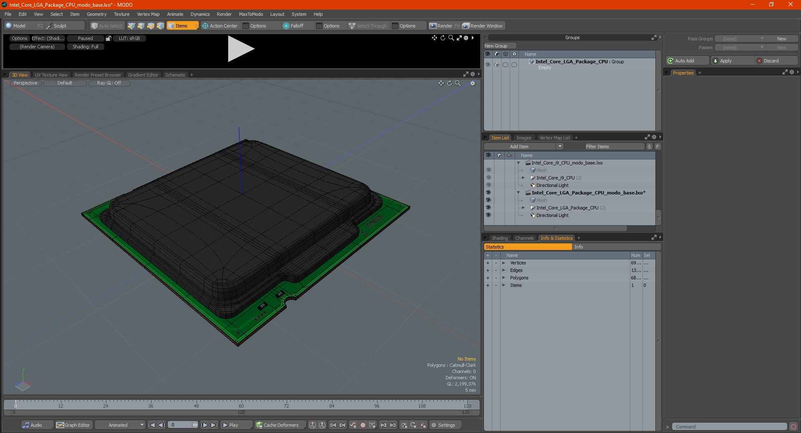Open Animated keying dropdown
The image size is (801, 433).
point(120,425)
